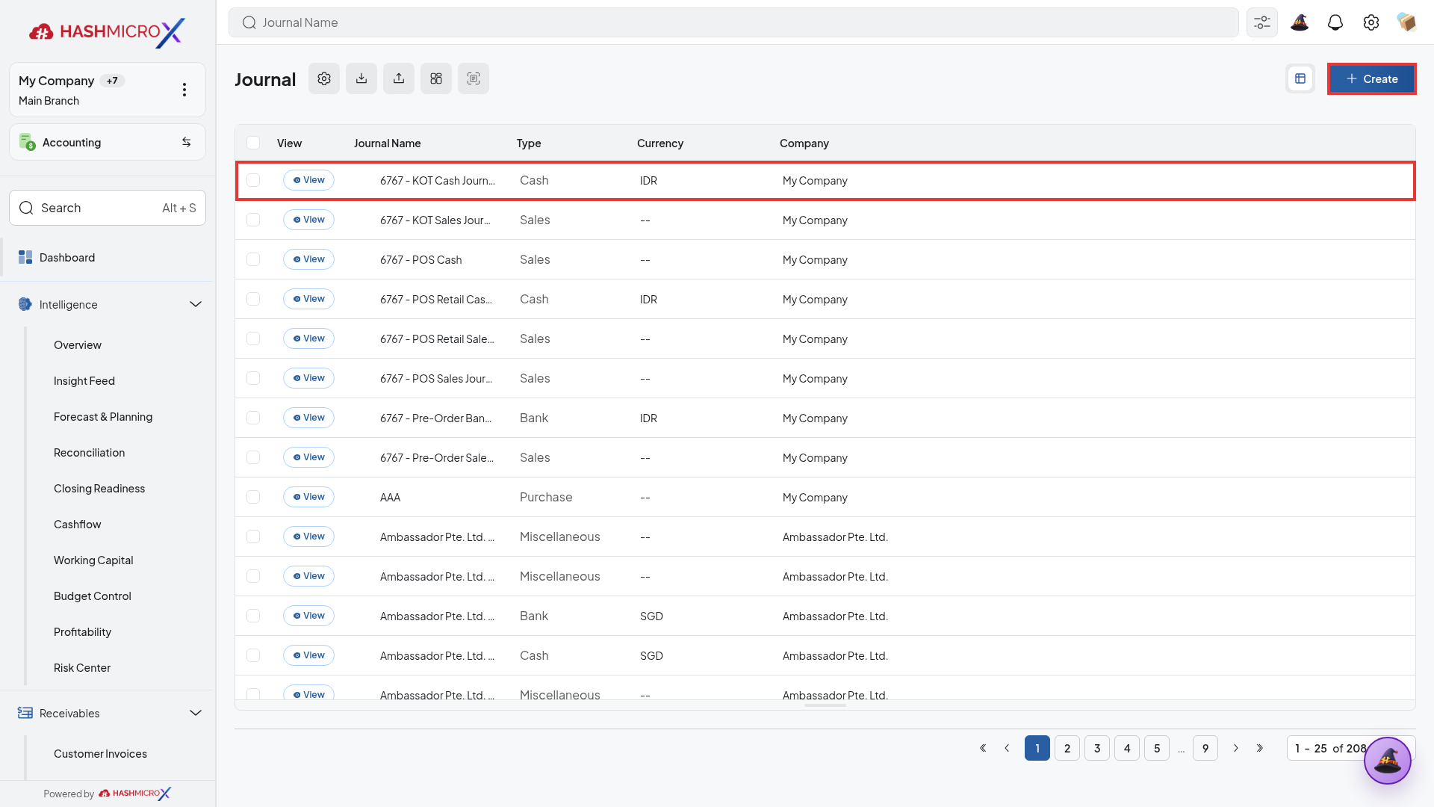Jump to the last page with double arrow
The height and width of the screenshot is (807, 1434).
point(1260,748)
